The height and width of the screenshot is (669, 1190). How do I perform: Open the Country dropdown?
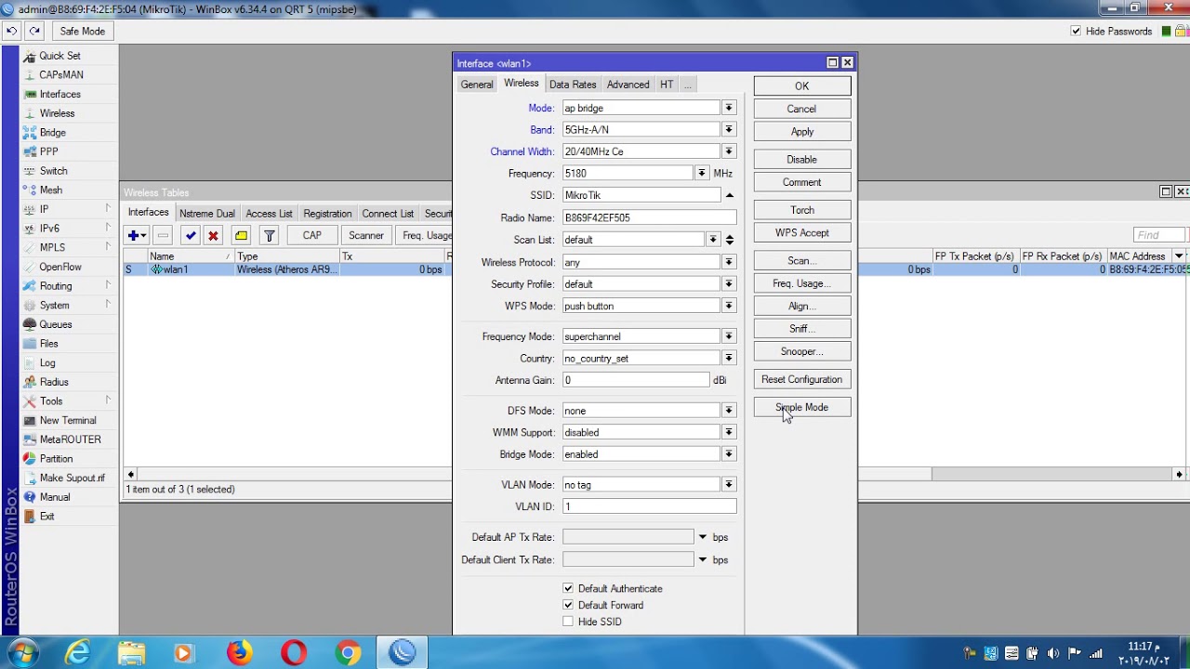pos(729,359)
